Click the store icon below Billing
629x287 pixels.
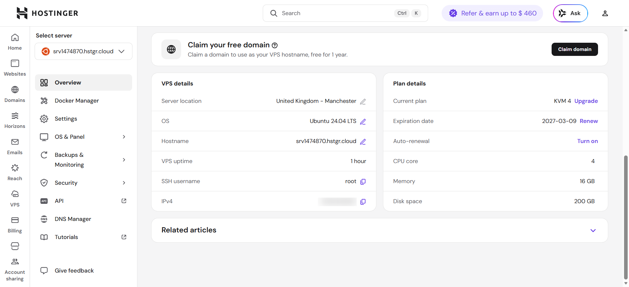click(x=15, y=246)
